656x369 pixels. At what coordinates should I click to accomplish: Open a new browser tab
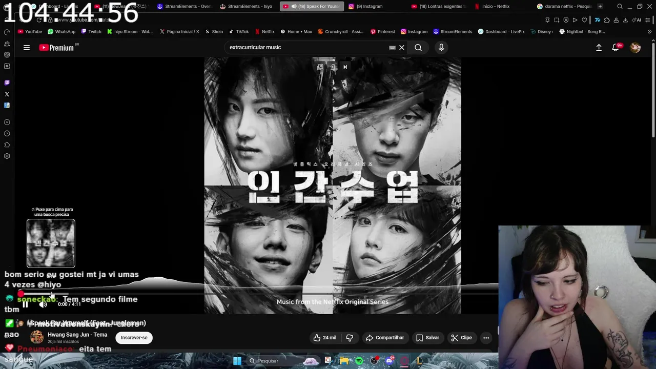[600, 6]
